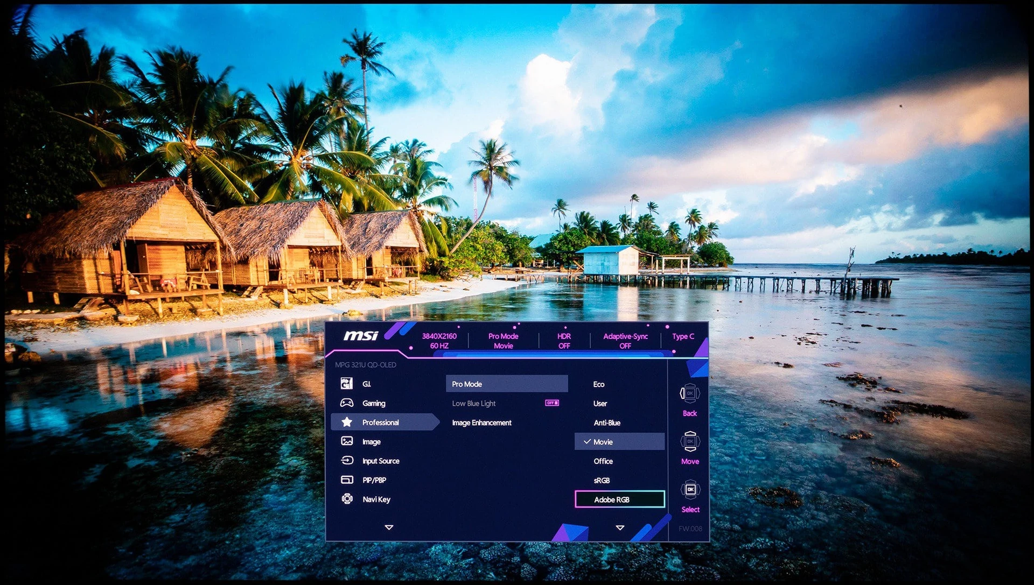Click the FW.008 firmware text
1034x585 pixels.
coord(690,528)
